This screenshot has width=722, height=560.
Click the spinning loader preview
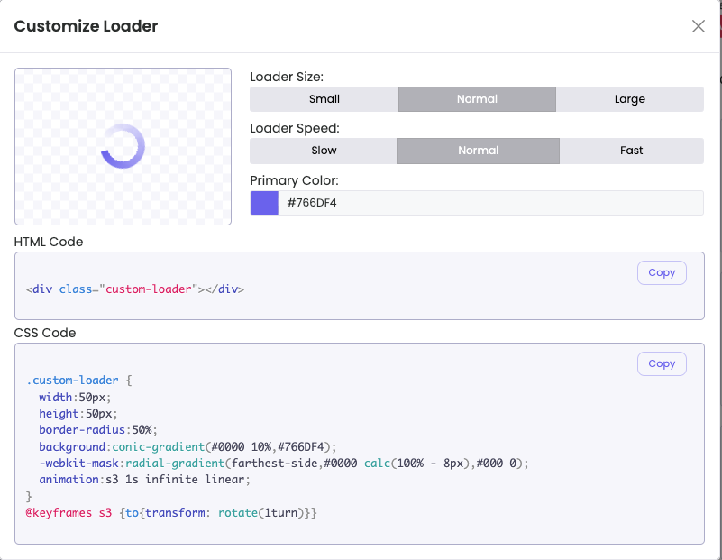[x=123, y=146]
